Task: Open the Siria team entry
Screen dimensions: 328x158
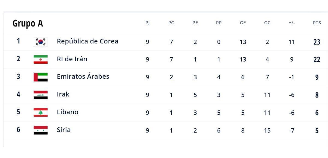Action: pos(64,130)
